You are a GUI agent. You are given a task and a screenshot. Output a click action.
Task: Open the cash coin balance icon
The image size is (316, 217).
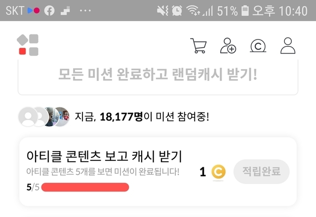[258, 46]
